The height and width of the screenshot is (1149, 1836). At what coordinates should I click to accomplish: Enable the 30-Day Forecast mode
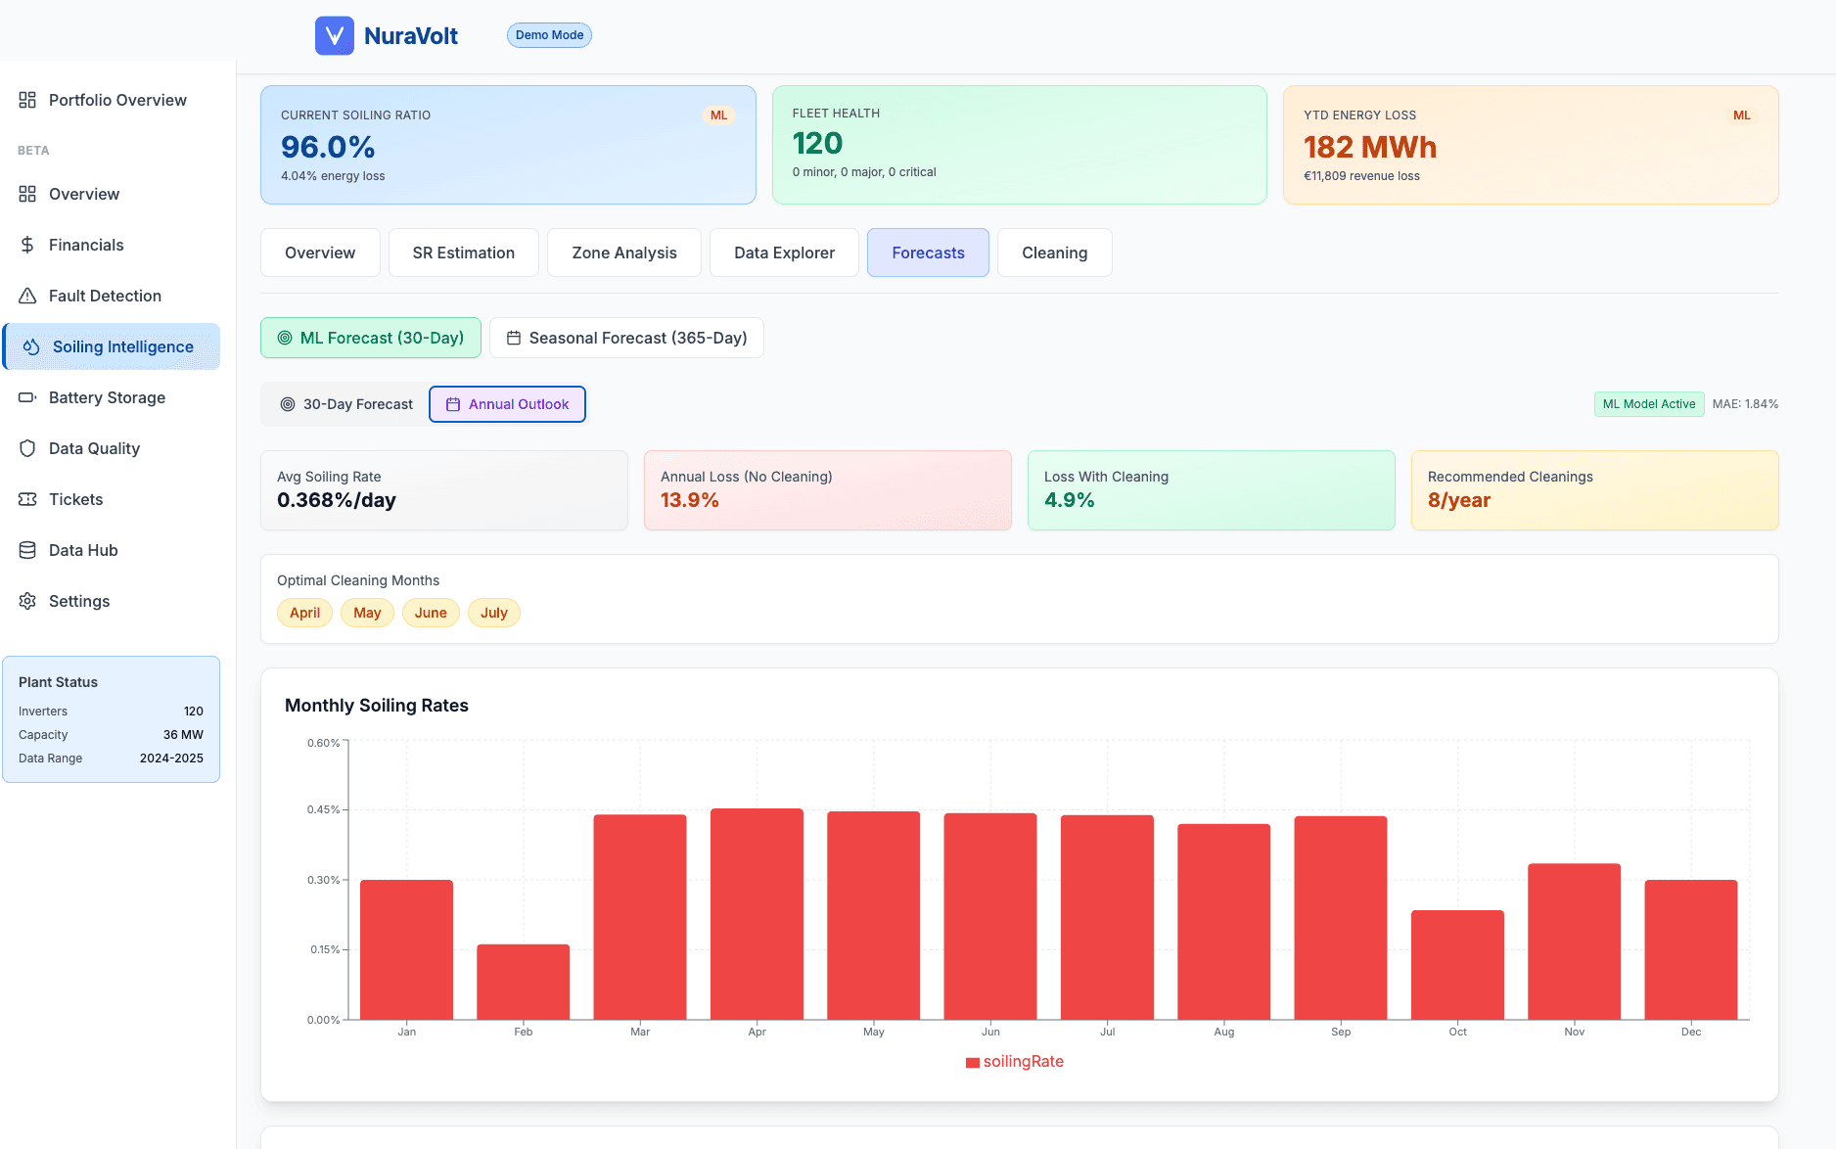pyautogui.click(x=345, y=403)
